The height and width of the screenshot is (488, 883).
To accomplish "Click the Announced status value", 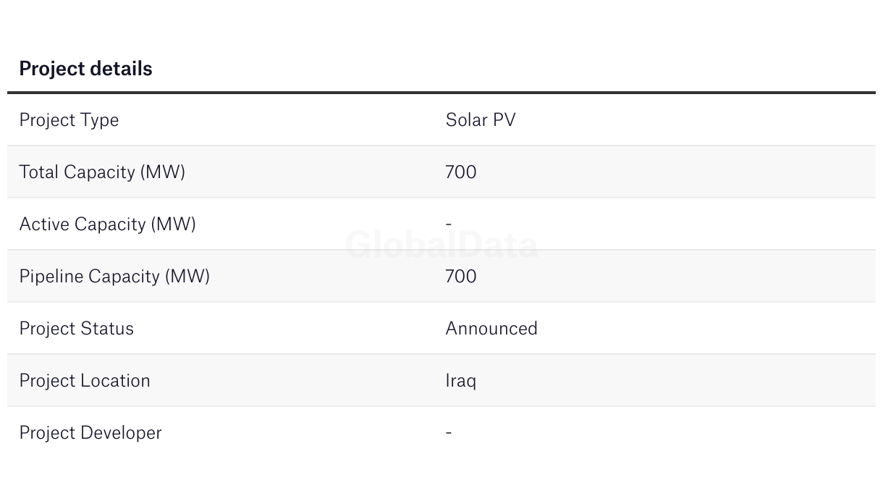I will click(491, 329).
